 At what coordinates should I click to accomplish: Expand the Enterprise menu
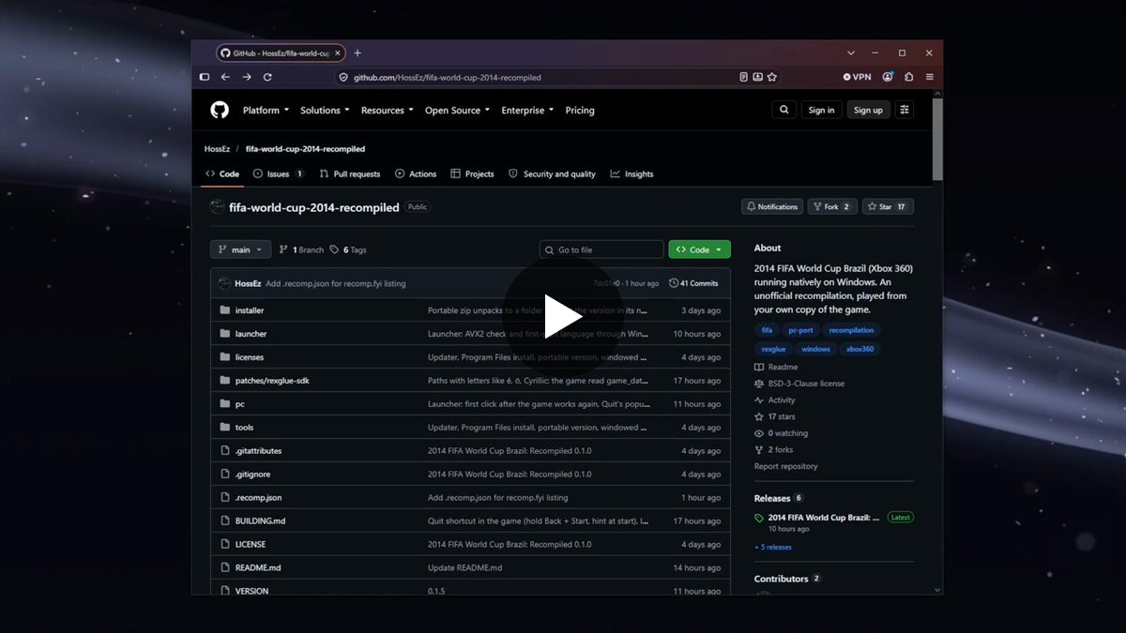pos(527,111)
